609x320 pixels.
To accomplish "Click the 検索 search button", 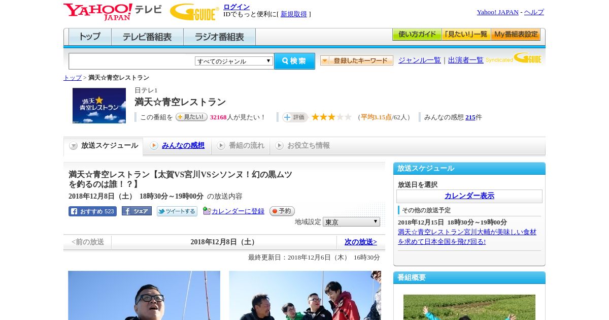I will click(x=294, y=61).
